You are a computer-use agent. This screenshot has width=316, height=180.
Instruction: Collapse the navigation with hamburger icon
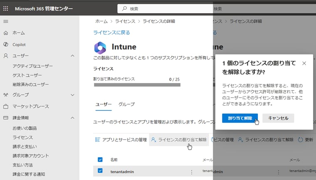[x=6, y=21]
